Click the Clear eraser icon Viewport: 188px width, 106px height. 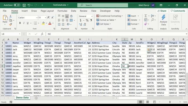[146, 24]
